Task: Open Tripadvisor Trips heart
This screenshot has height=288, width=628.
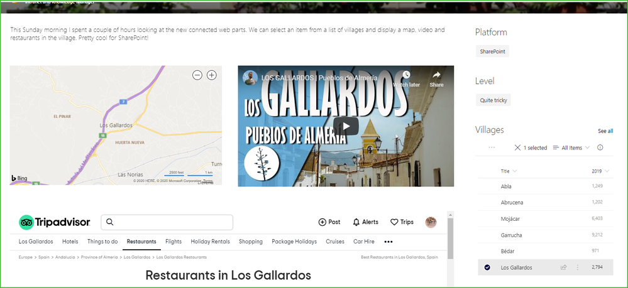Action: [402, 222]
